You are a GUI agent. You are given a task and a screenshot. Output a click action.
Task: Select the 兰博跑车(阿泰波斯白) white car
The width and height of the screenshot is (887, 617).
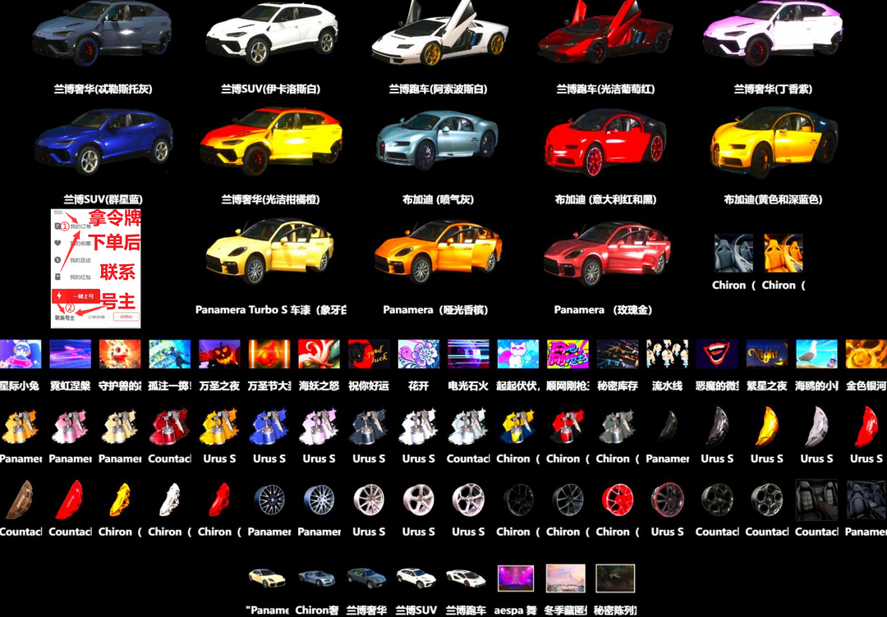click(438, 37)
